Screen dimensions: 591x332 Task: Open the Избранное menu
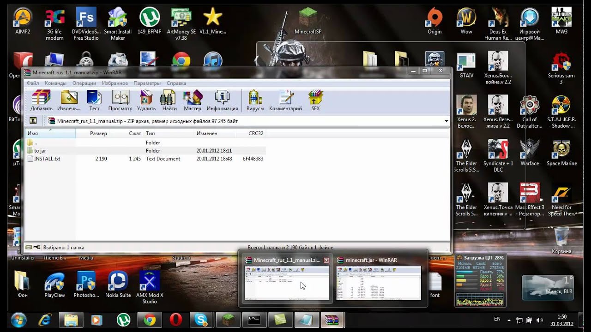point(115,83)
